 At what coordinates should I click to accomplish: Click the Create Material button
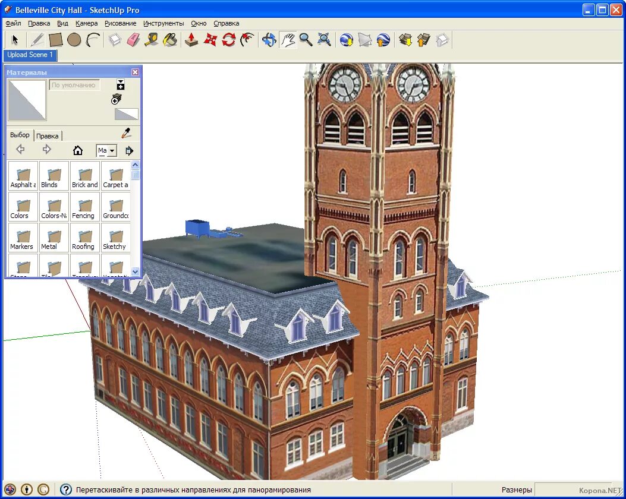[116, 99]
